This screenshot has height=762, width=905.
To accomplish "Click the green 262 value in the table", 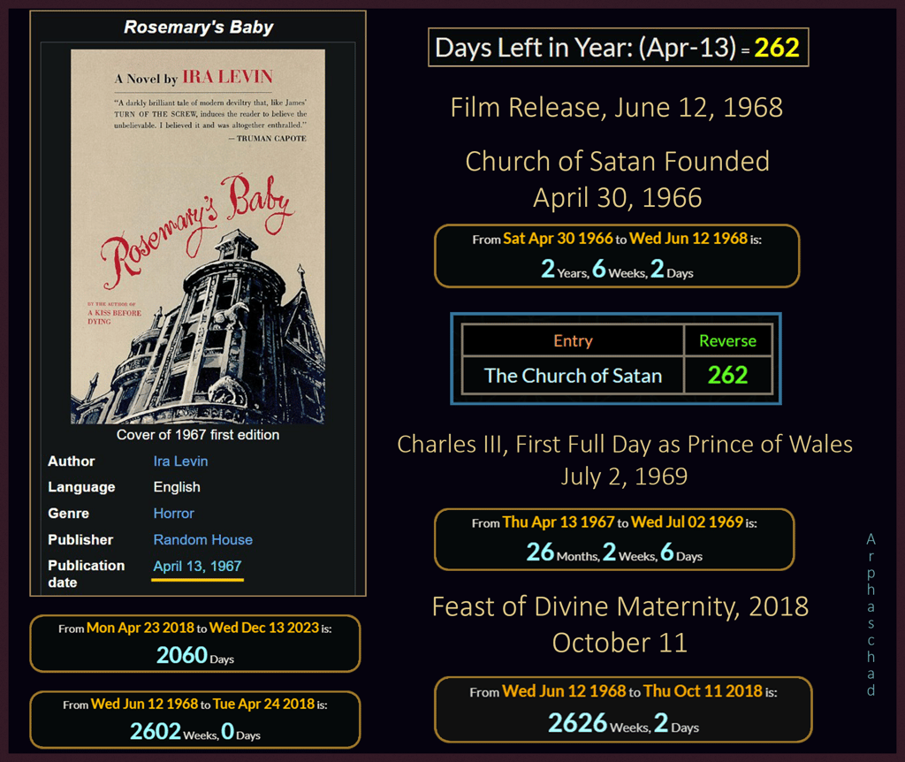I will pyautogui.click(x=728, y=376).
